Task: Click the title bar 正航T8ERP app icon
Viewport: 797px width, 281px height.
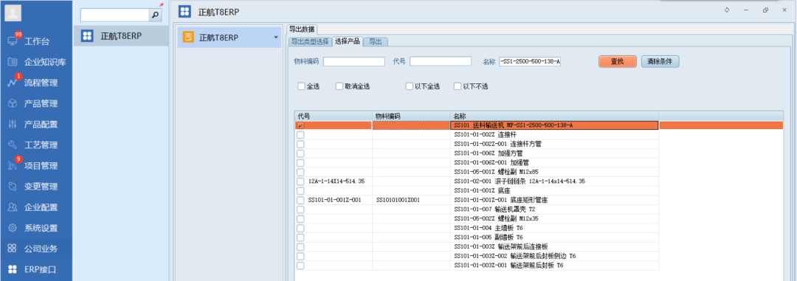Action: (x=185, y=12)
